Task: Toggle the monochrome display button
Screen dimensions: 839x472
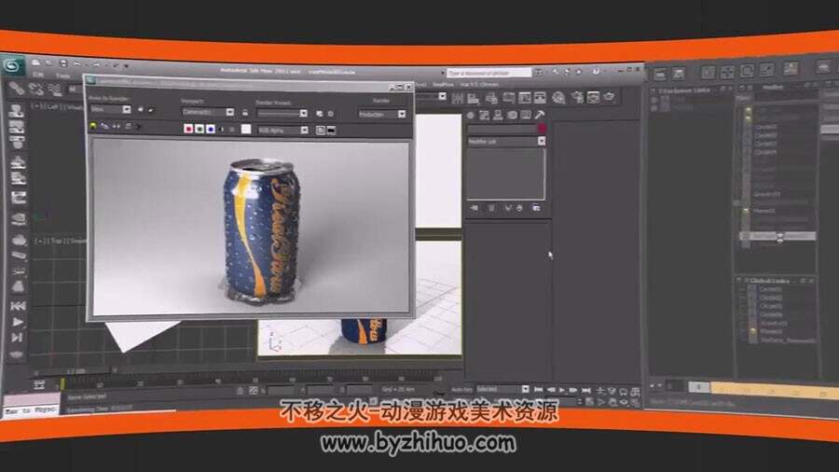Action: click(x=232, y=130)
